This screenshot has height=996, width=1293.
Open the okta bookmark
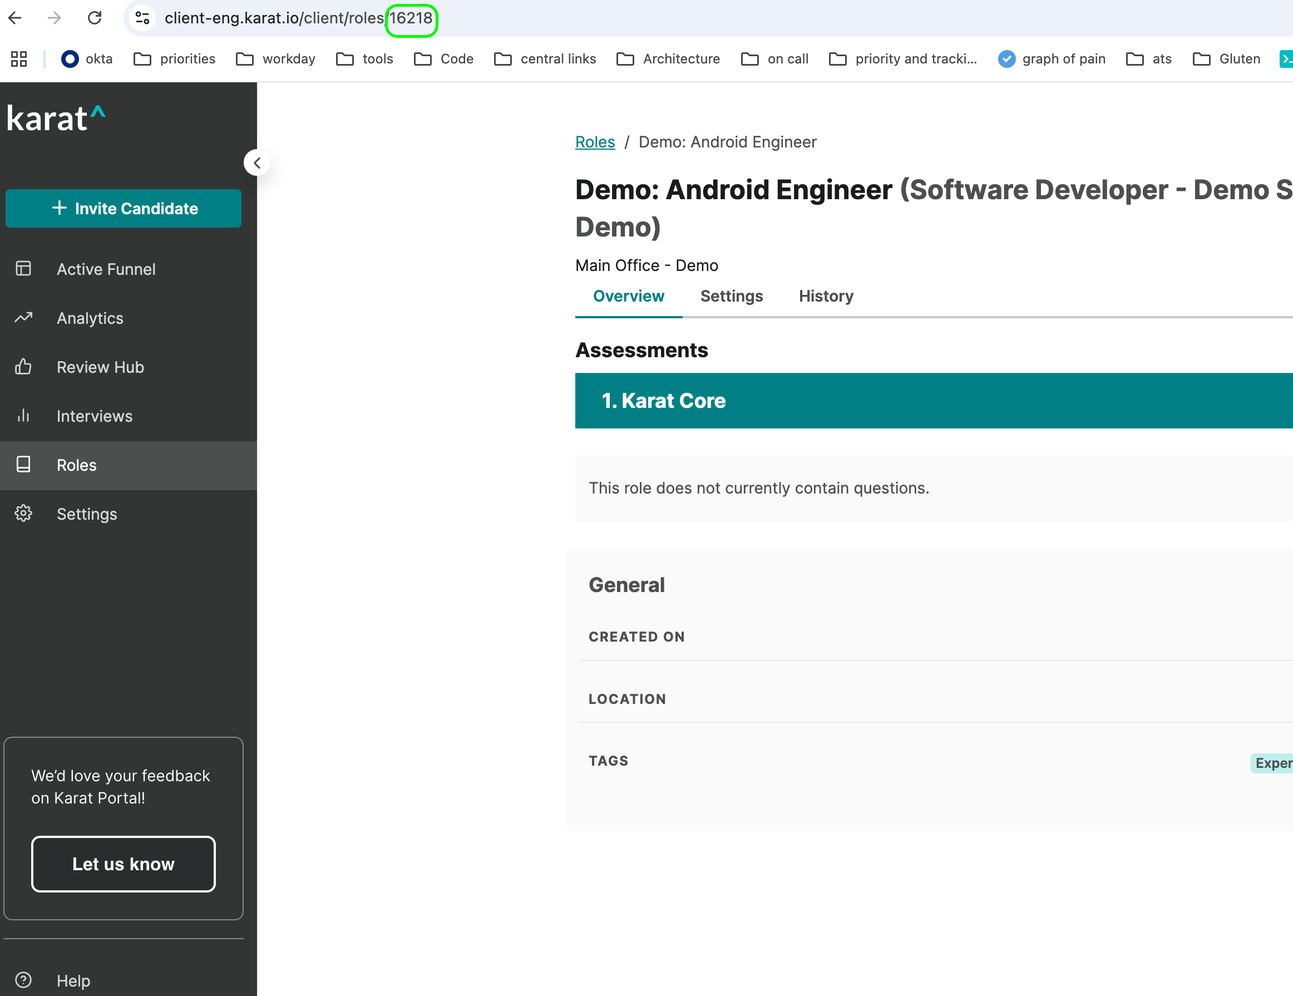[87, 58]
